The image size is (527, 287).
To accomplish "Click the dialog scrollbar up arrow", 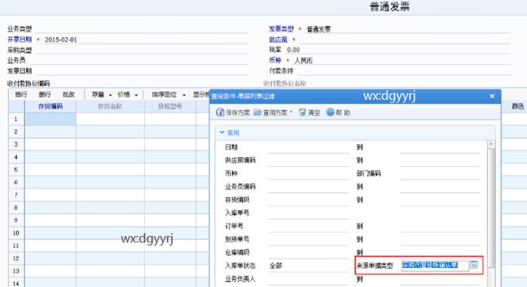I will [491, 144].
